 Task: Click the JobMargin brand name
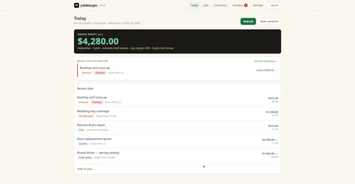89,5
